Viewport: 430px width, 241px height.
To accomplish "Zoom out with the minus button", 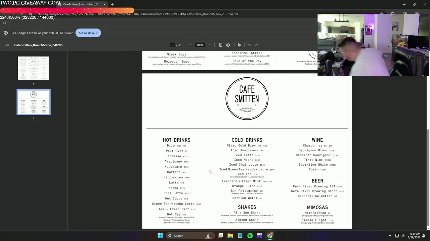I will click(190, 45).
